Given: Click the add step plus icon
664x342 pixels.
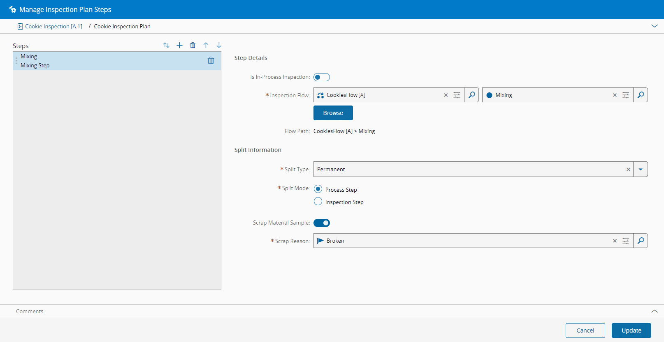Looking at the screenshot, I should [179, 45].
